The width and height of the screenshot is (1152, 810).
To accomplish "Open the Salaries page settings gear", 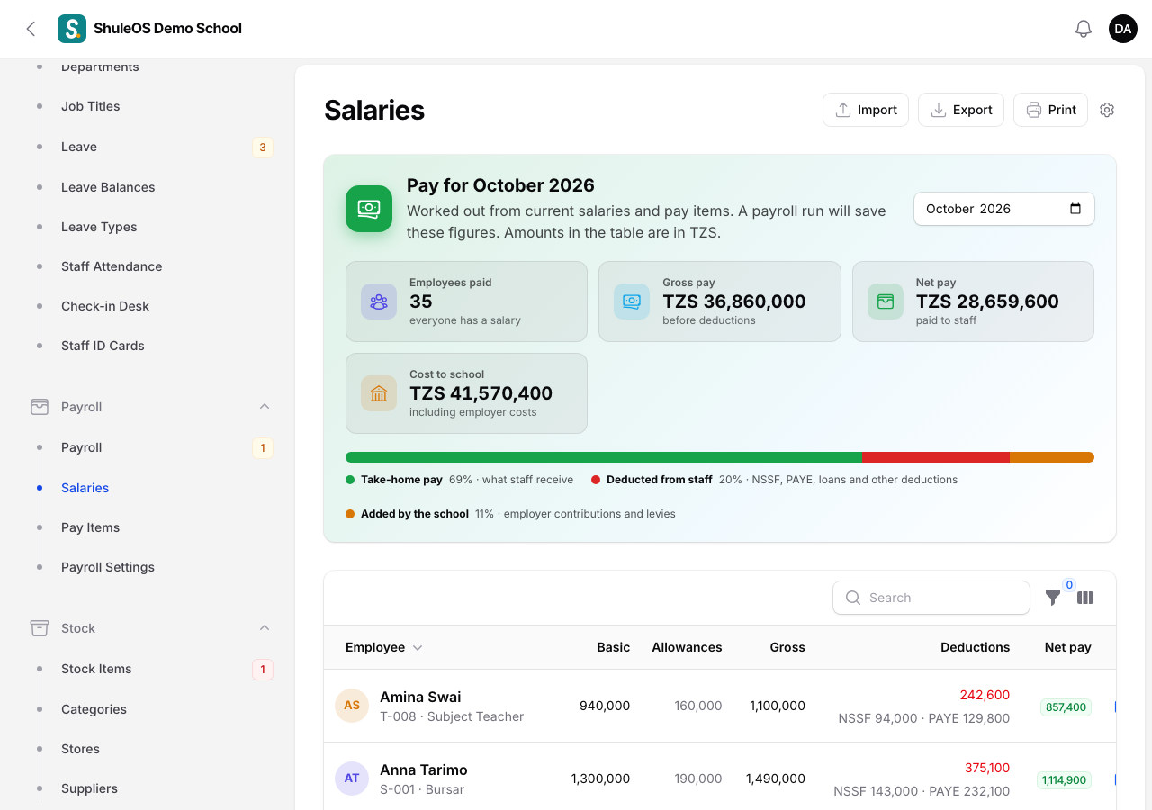I will [1107, 110].
